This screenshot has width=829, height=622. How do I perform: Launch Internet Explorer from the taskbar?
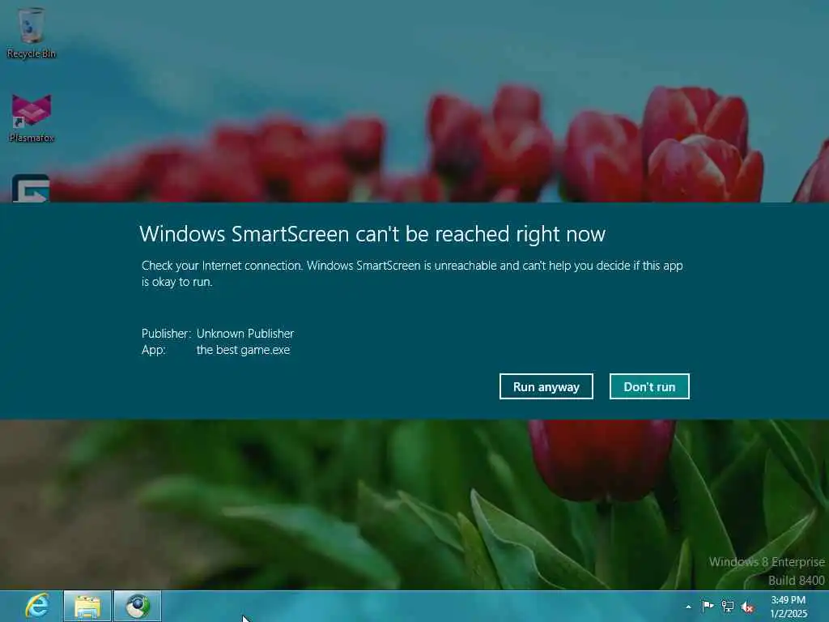pyautogui.click(x=37, y=606)
